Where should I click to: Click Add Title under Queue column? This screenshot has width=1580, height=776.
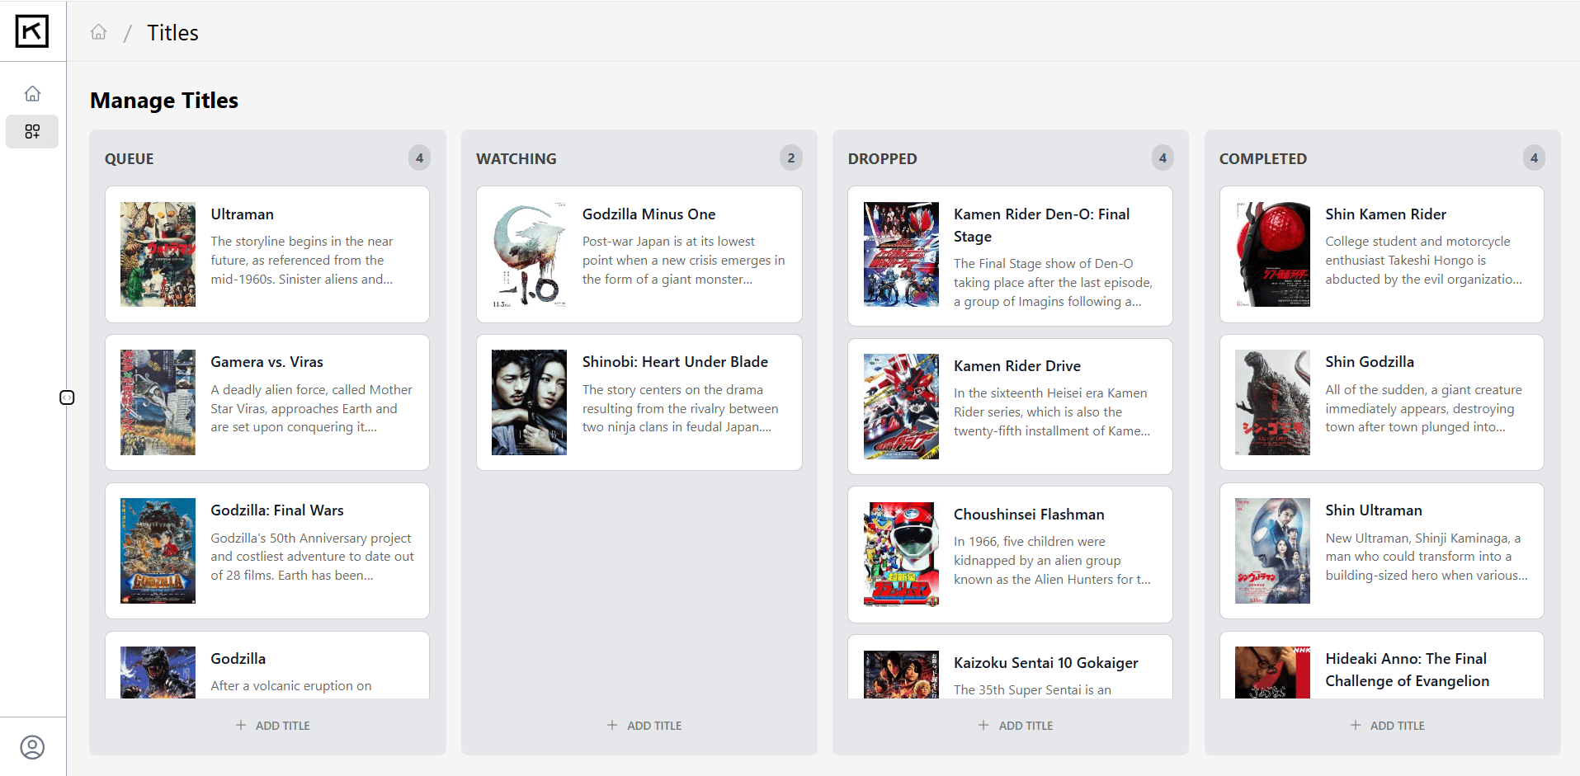coord(273,726)
